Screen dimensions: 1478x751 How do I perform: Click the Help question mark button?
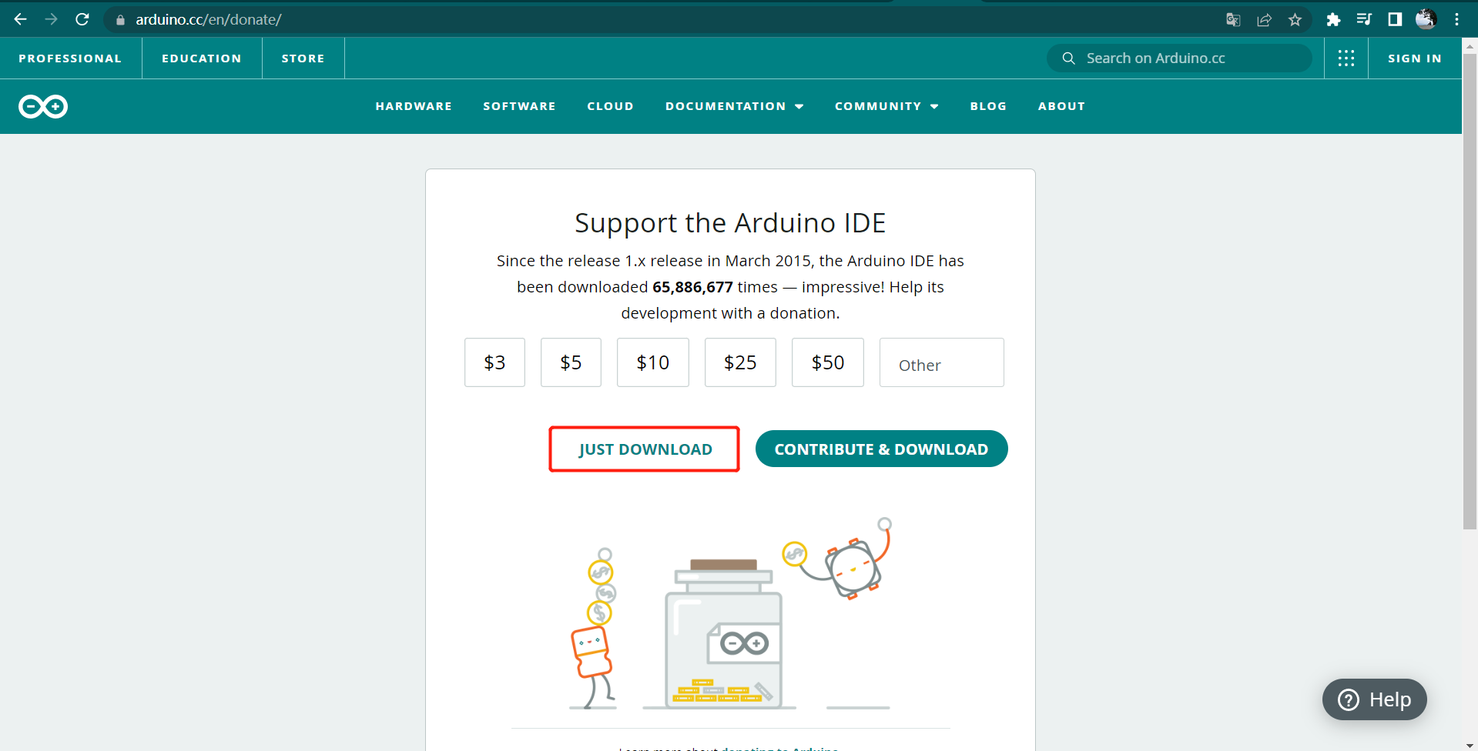coord(1374,699)
